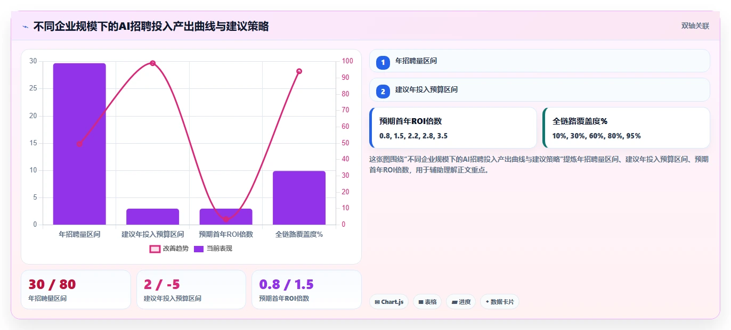Click the 表格 tag
Image resolution: width=731 pixels, height=330 pixels.
(427, 302)
